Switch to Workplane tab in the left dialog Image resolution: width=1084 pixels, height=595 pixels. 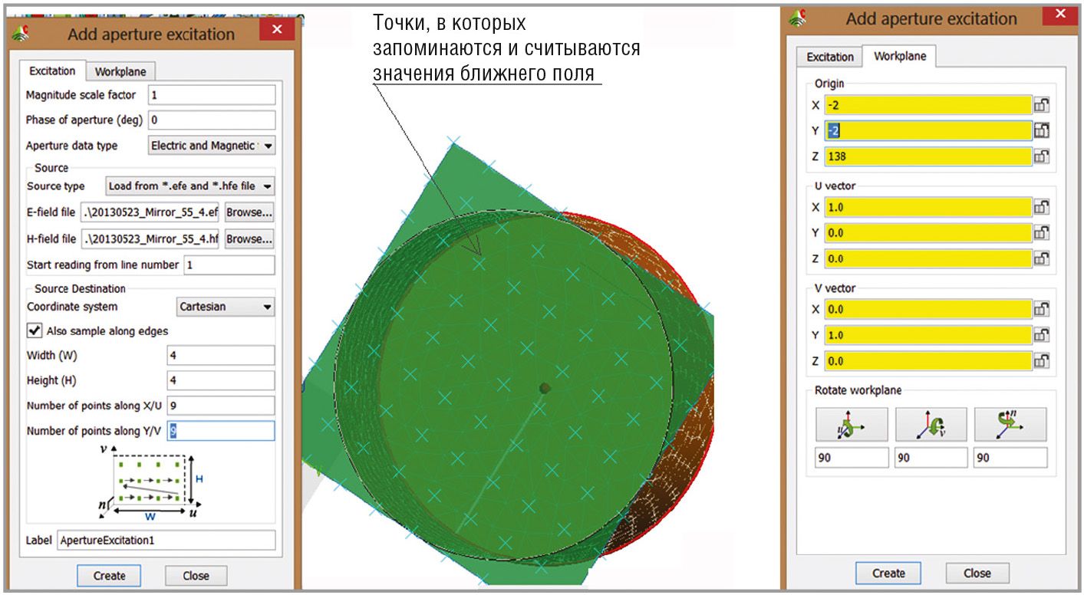(x=120, y=71)
